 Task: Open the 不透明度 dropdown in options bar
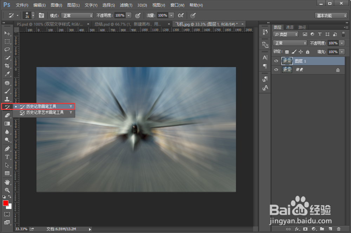tap(128, 15)
